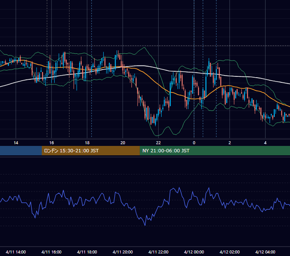Viewport: 290px width, 256px height.
Task: Click the 4/11 20:00 date label
Action: pyautogui.click(x=123, y=252)
